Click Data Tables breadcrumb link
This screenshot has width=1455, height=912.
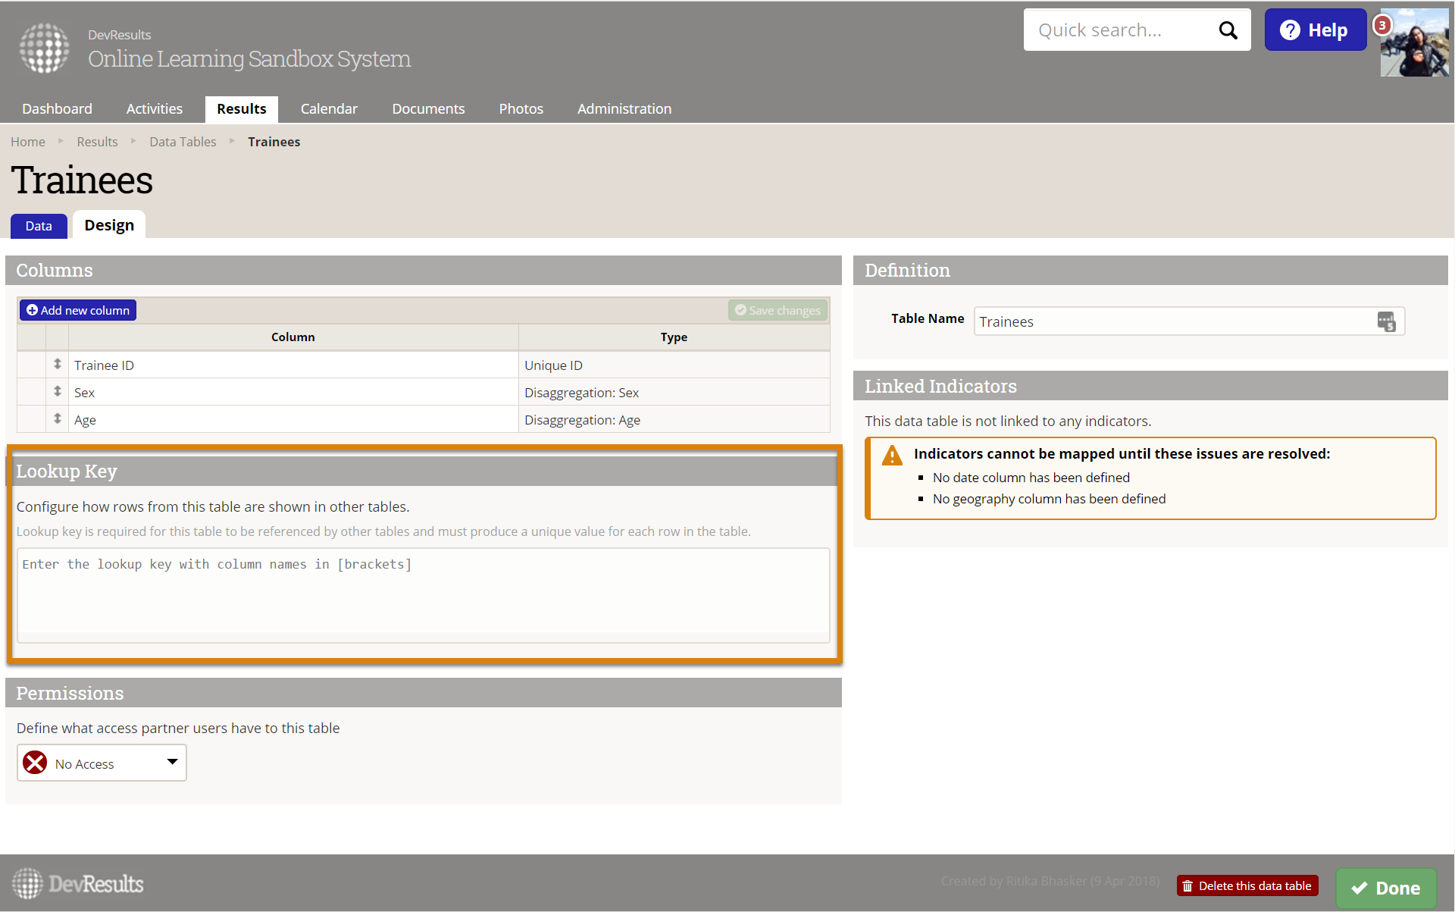click(183, 142)
